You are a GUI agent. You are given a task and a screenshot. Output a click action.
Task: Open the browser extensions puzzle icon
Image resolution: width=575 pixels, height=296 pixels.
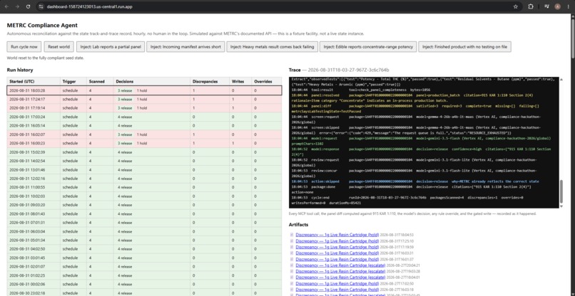[x=531, y=6]
